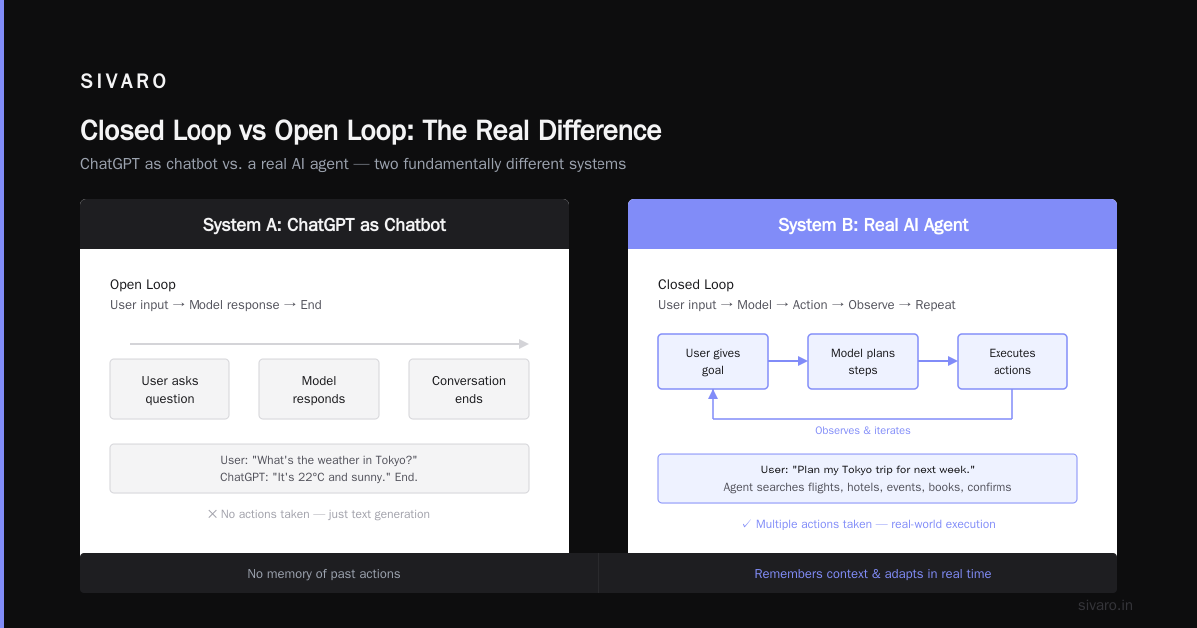
Task: Click the 'Model plans steps' box
Action: [x=863, y=361]
